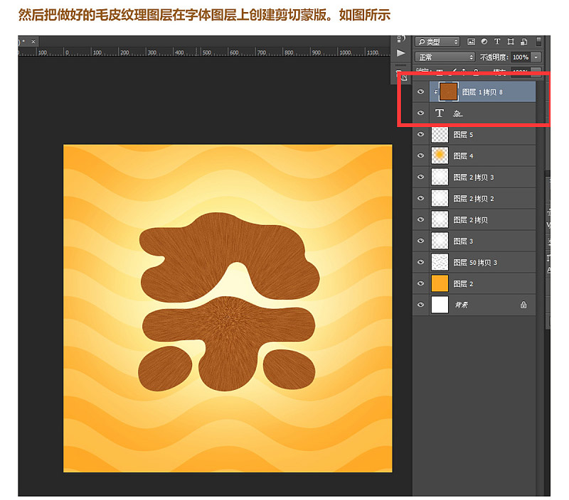Click the 不透明度 100% opacity field
This screenshot has height=500, width=569.
[521, 58]
